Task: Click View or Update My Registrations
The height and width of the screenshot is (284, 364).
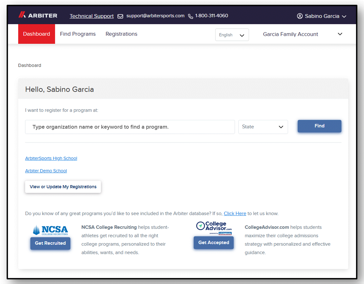Action: pos(63,187)
